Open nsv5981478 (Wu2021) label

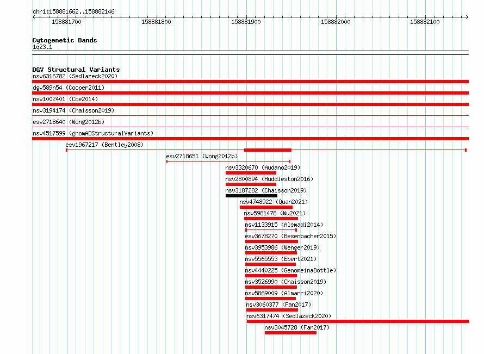coord(275,213)
